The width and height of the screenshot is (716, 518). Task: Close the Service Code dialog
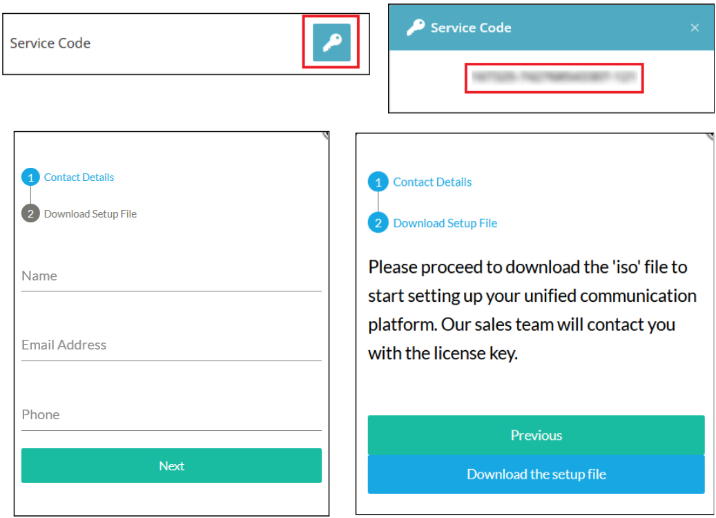pos(695,28)
